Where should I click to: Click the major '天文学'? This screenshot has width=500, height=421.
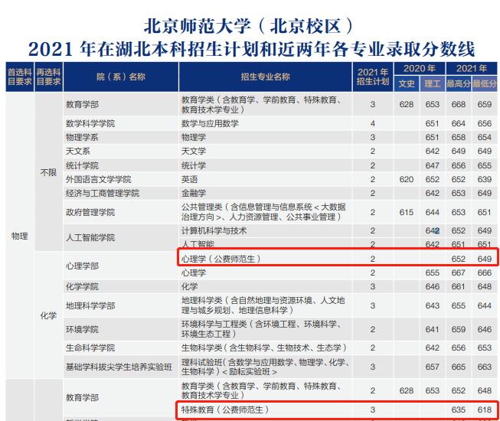[x=194, y=151]
